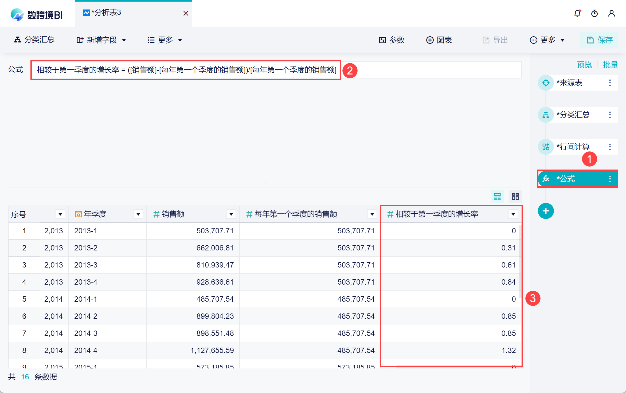Open the 年季度 column filter dropdown
Screen dimensions: 626x393
138,214
